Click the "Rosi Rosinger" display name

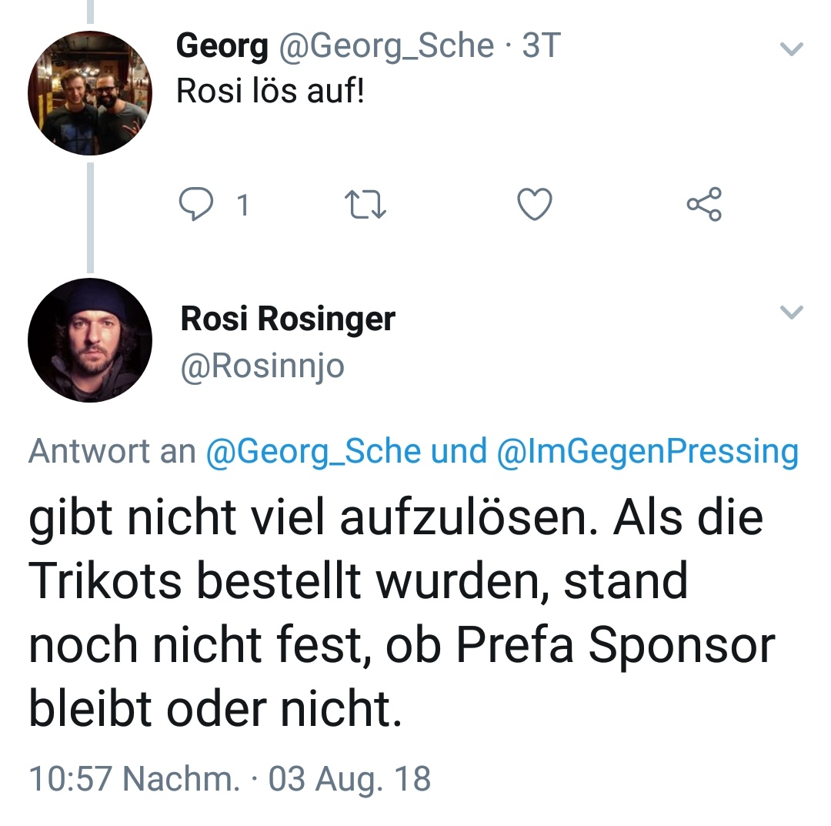(288, 319)
